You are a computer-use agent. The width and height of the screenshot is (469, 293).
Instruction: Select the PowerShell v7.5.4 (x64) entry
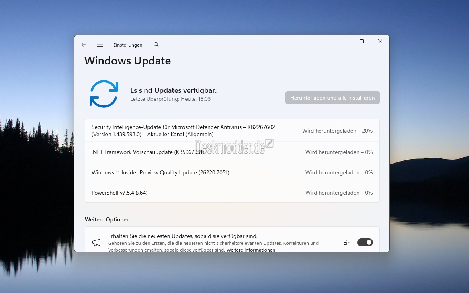[119, 193]
